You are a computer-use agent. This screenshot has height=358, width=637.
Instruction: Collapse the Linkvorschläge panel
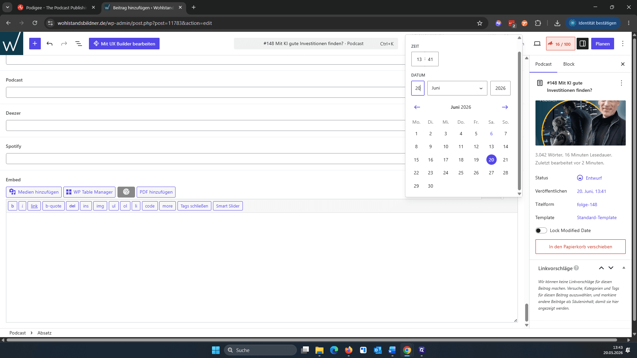click(x=624, y=268)
